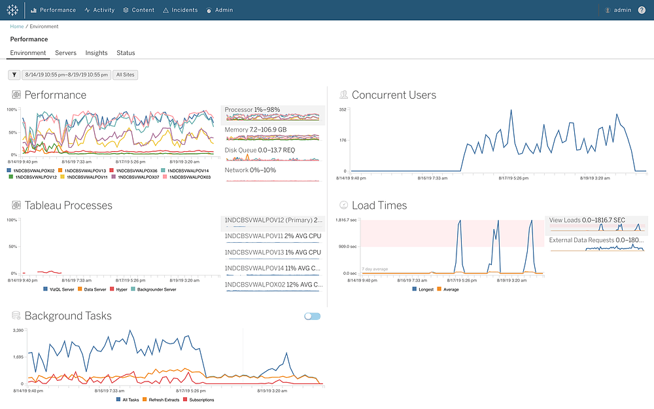Viewport: 654px width, 409px height.
Task: Select the 1NDCBSVWALPOV11 2% AVG CPU row
Action: point(273,239)
